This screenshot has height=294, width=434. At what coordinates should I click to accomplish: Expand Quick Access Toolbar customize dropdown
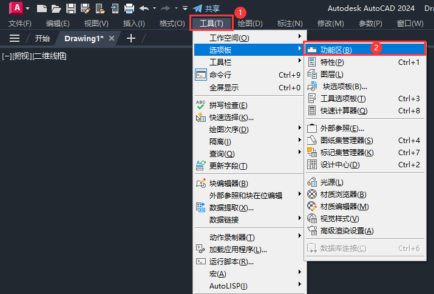click(185, 8)
